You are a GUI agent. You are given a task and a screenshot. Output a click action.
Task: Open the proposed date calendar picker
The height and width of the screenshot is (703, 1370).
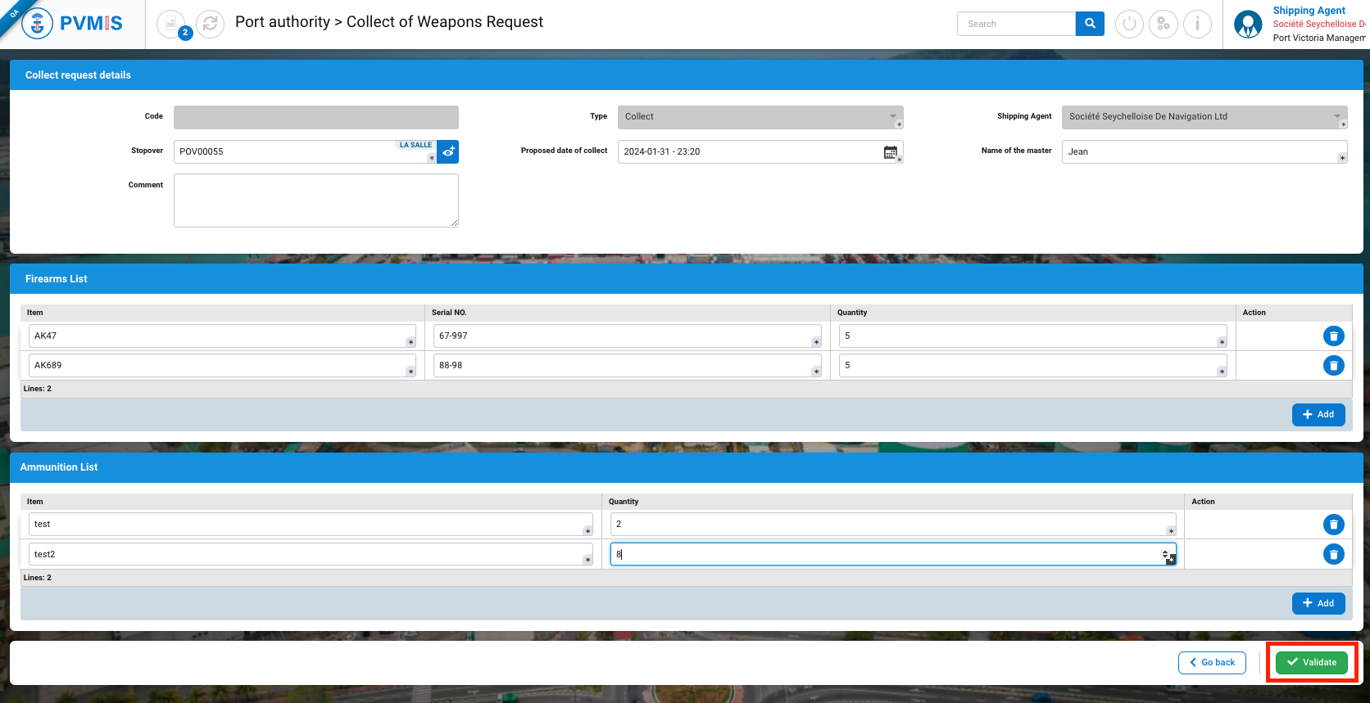[x=890, y=152]
